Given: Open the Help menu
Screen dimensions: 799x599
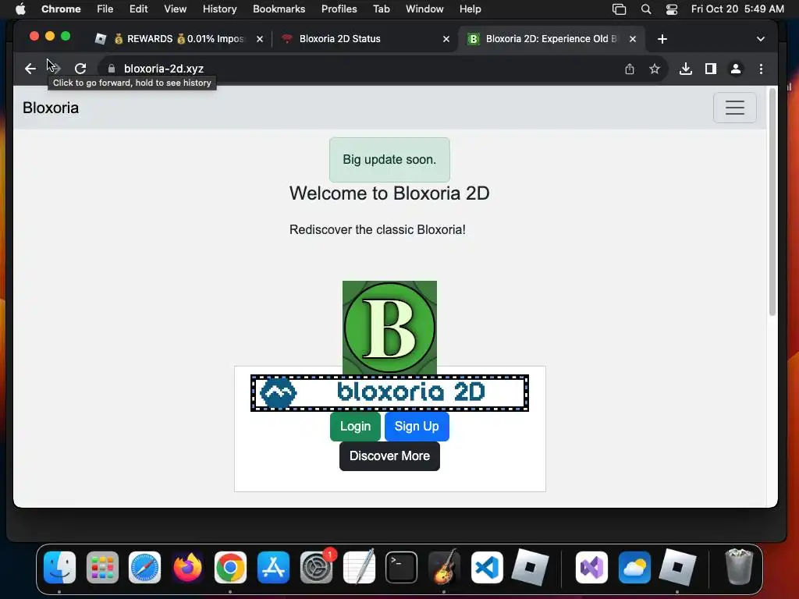Looking at the screenshot, I should [x=470, y=9].
